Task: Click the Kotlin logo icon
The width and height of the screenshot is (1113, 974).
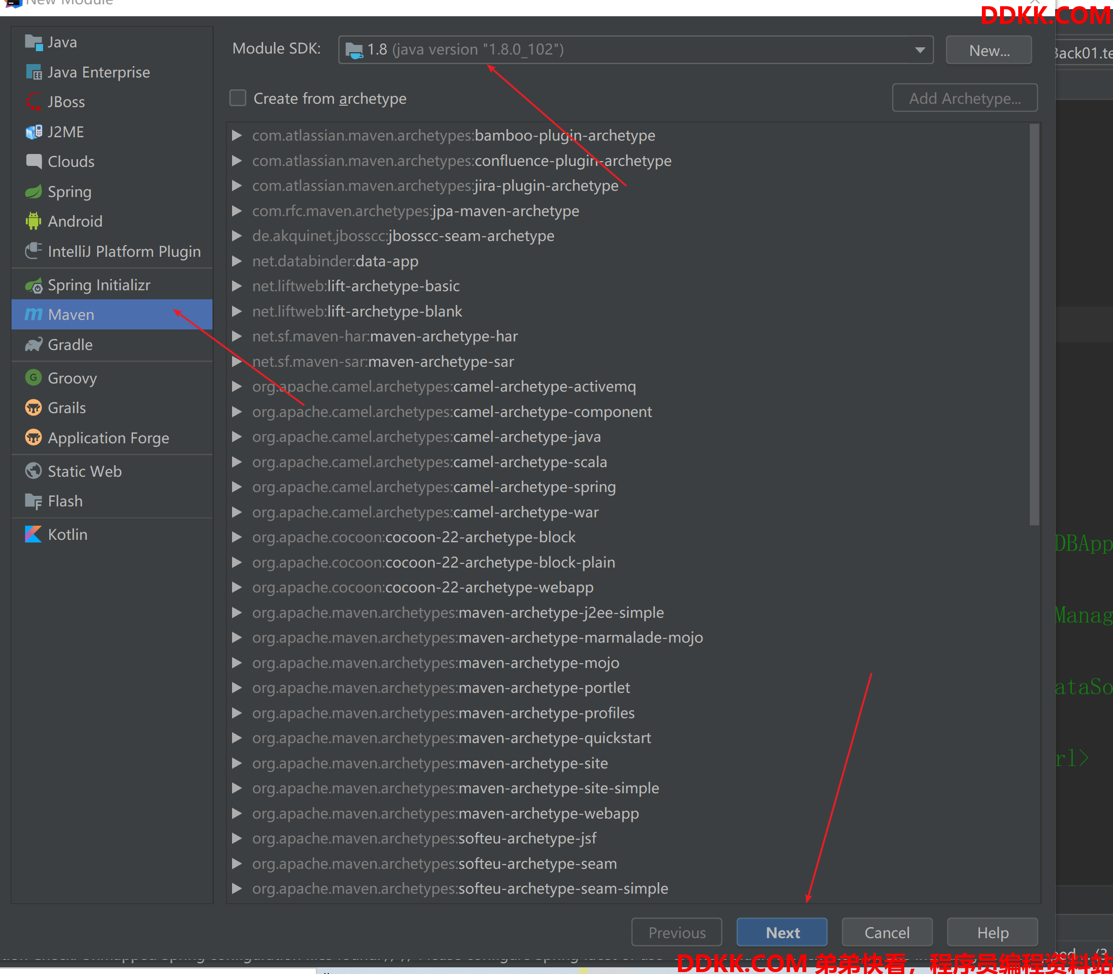Action: pyautogui.click(x=33, y=534)
